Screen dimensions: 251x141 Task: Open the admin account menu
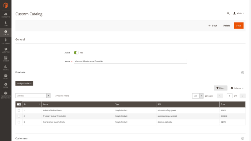coord(238,13)
